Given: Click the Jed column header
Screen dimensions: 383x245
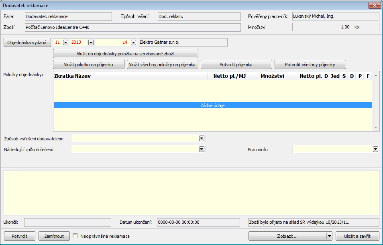Looking at the screenshot, I should point(335,76).
